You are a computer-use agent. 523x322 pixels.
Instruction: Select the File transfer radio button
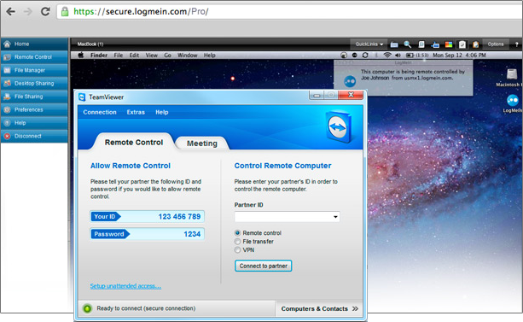point(237,241)
